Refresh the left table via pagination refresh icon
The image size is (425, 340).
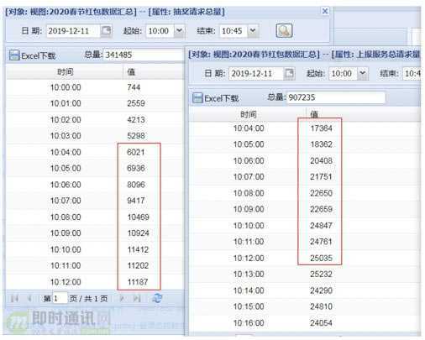[157, 298]
